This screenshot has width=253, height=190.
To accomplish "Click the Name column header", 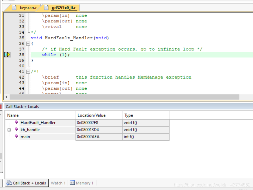I will coord(14,115).
